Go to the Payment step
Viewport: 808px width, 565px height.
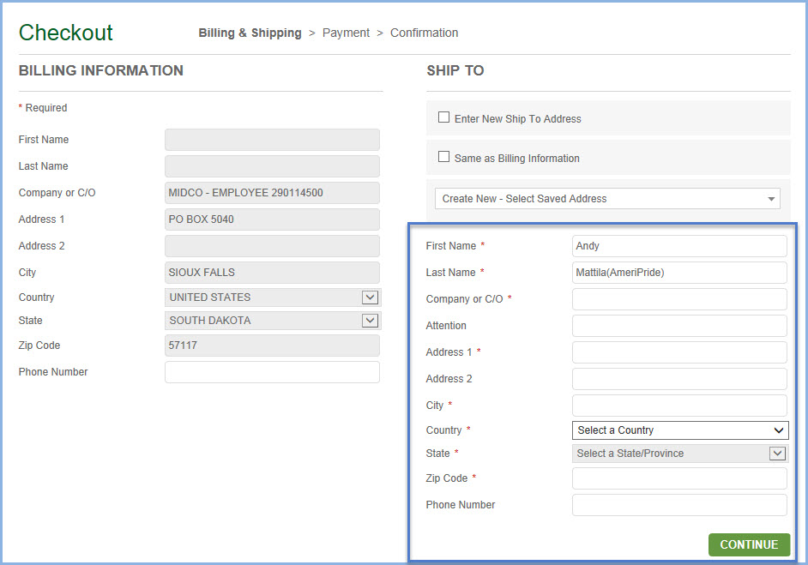(x=346, y=33)
